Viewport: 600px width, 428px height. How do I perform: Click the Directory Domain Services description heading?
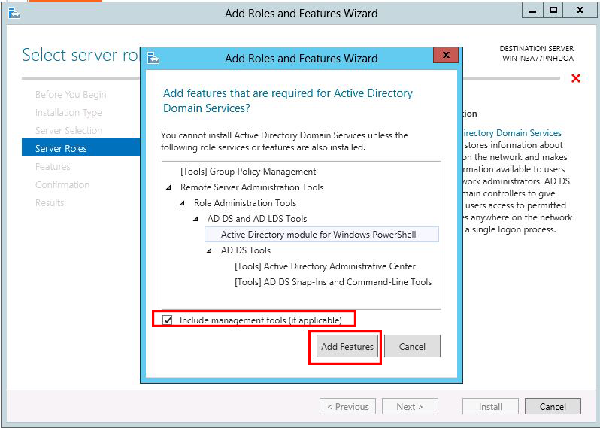[x=512, y=133]
